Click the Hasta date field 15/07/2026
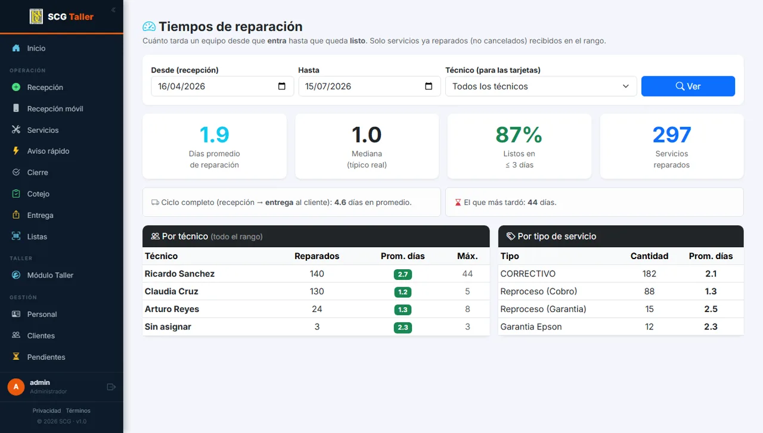 point(369,86)
